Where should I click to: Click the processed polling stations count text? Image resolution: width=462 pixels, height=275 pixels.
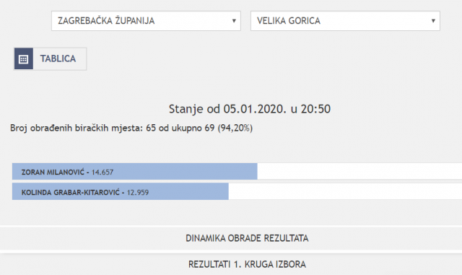pos(131,128)
